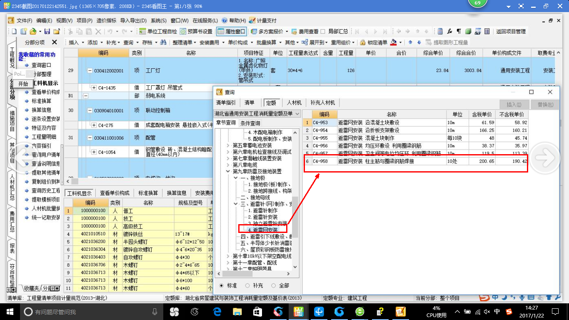Open 单位工程自检 self-check tool
The image size is (569, 320).
point(158,31)
